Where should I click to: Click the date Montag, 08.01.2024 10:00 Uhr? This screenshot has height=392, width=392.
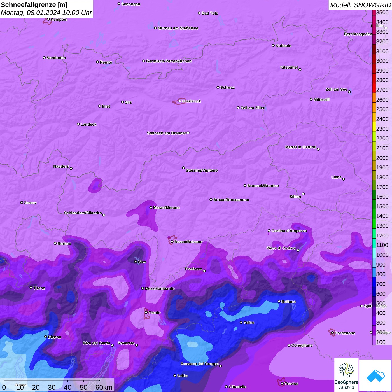pyautogui.click(x=46, y=13)
